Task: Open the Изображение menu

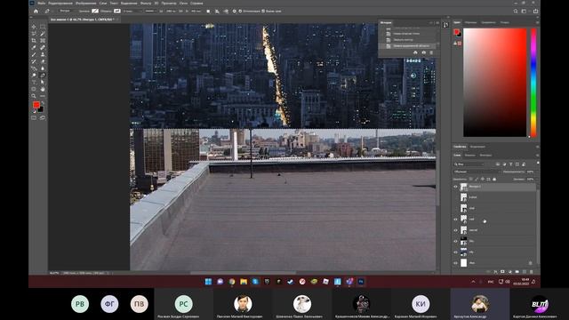Action: coord(85,4)
